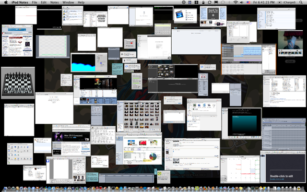Image resolution: width=307 pixels, height=192 pixels.
Task: Click the iMovie star clapperboard icon
Action: [179, 15]
